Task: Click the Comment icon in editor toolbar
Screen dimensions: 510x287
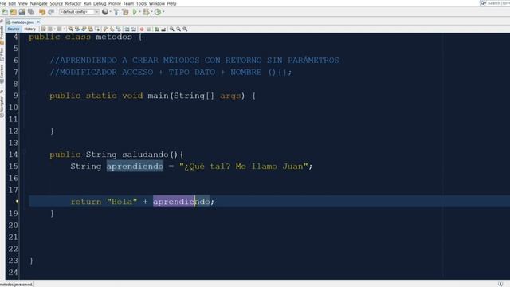Action: [157, 29]
